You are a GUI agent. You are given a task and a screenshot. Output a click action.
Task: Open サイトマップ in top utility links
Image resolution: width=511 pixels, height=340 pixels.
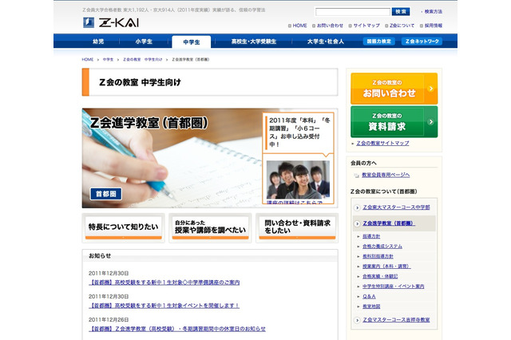[366, 26]
